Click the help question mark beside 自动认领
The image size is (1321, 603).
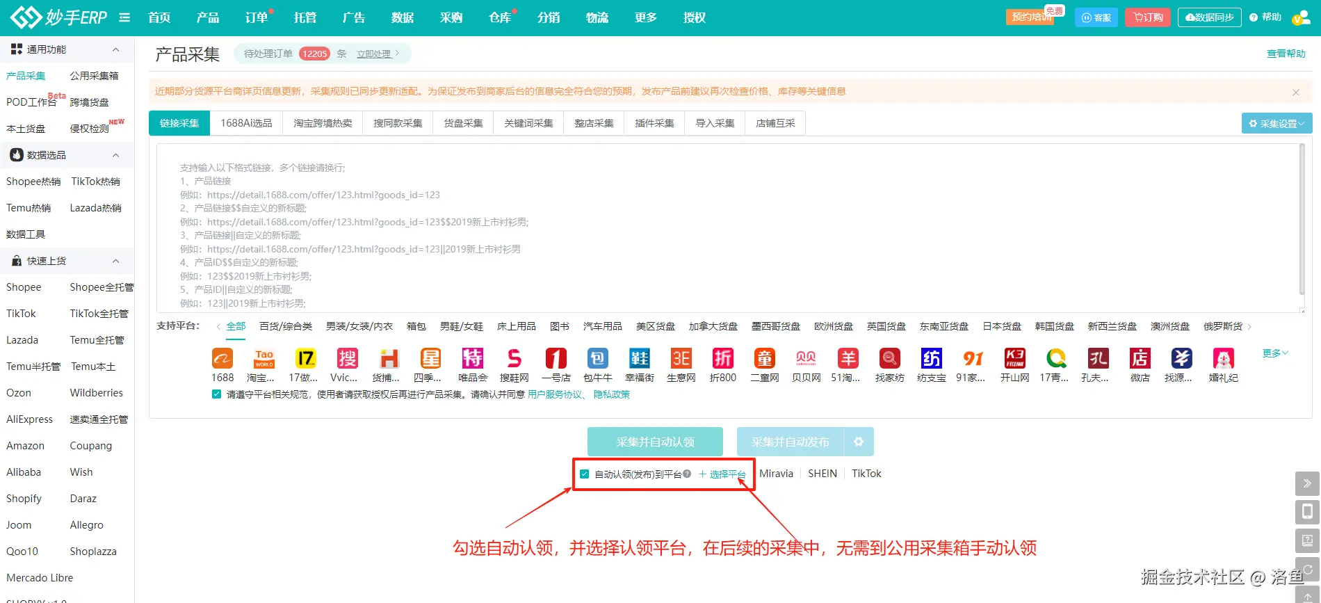[687, 474]
